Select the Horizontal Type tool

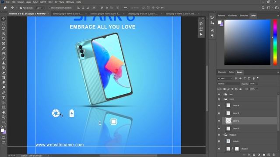3,97
